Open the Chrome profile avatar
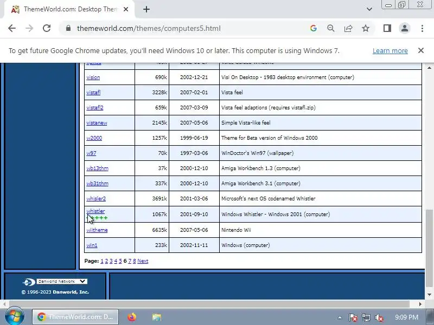The image size is (434, 325). (404, 28)
